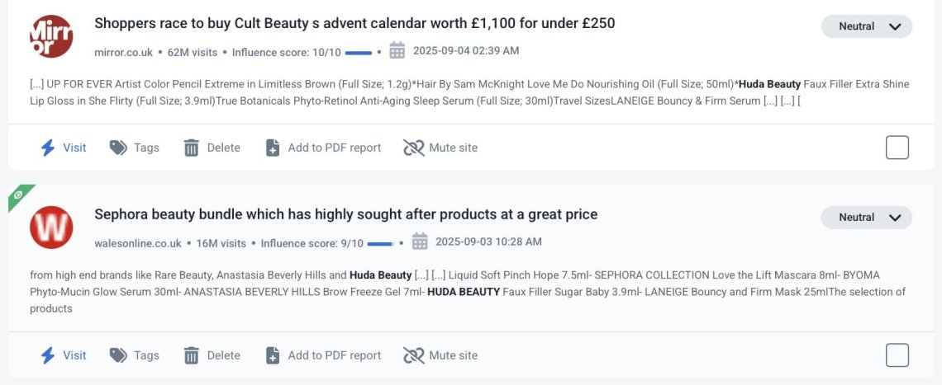The height and width of the screenshot is (385, 942).
Task: Click the calendar icon beside 2025-09-03 date
Action: 419,242
